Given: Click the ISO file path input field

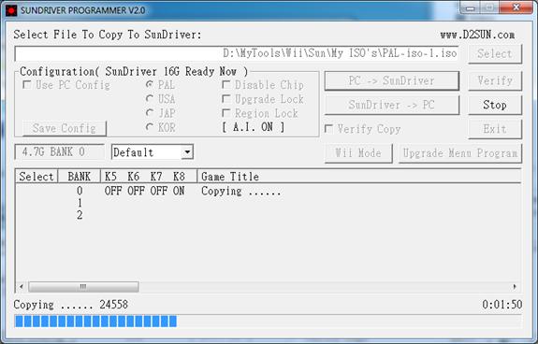Looking at the screenshot, I should 237,53.
